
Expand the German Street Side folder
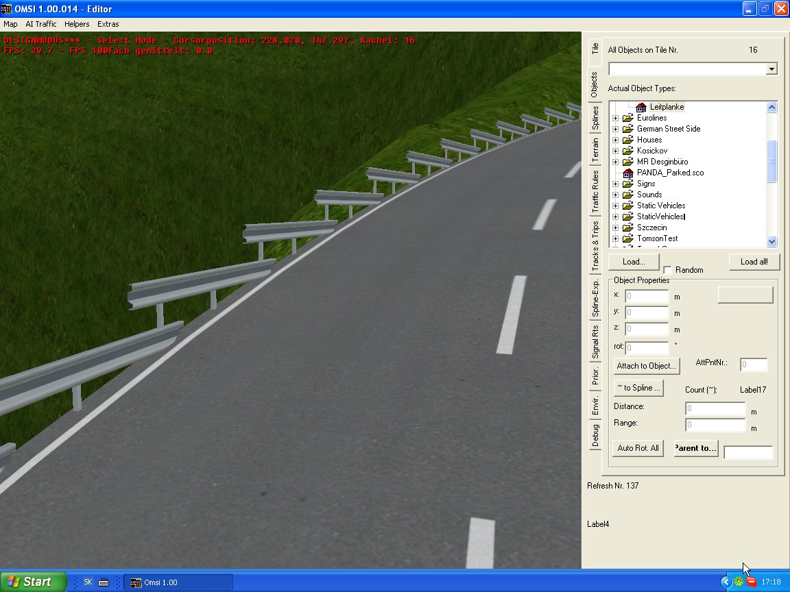615,129
